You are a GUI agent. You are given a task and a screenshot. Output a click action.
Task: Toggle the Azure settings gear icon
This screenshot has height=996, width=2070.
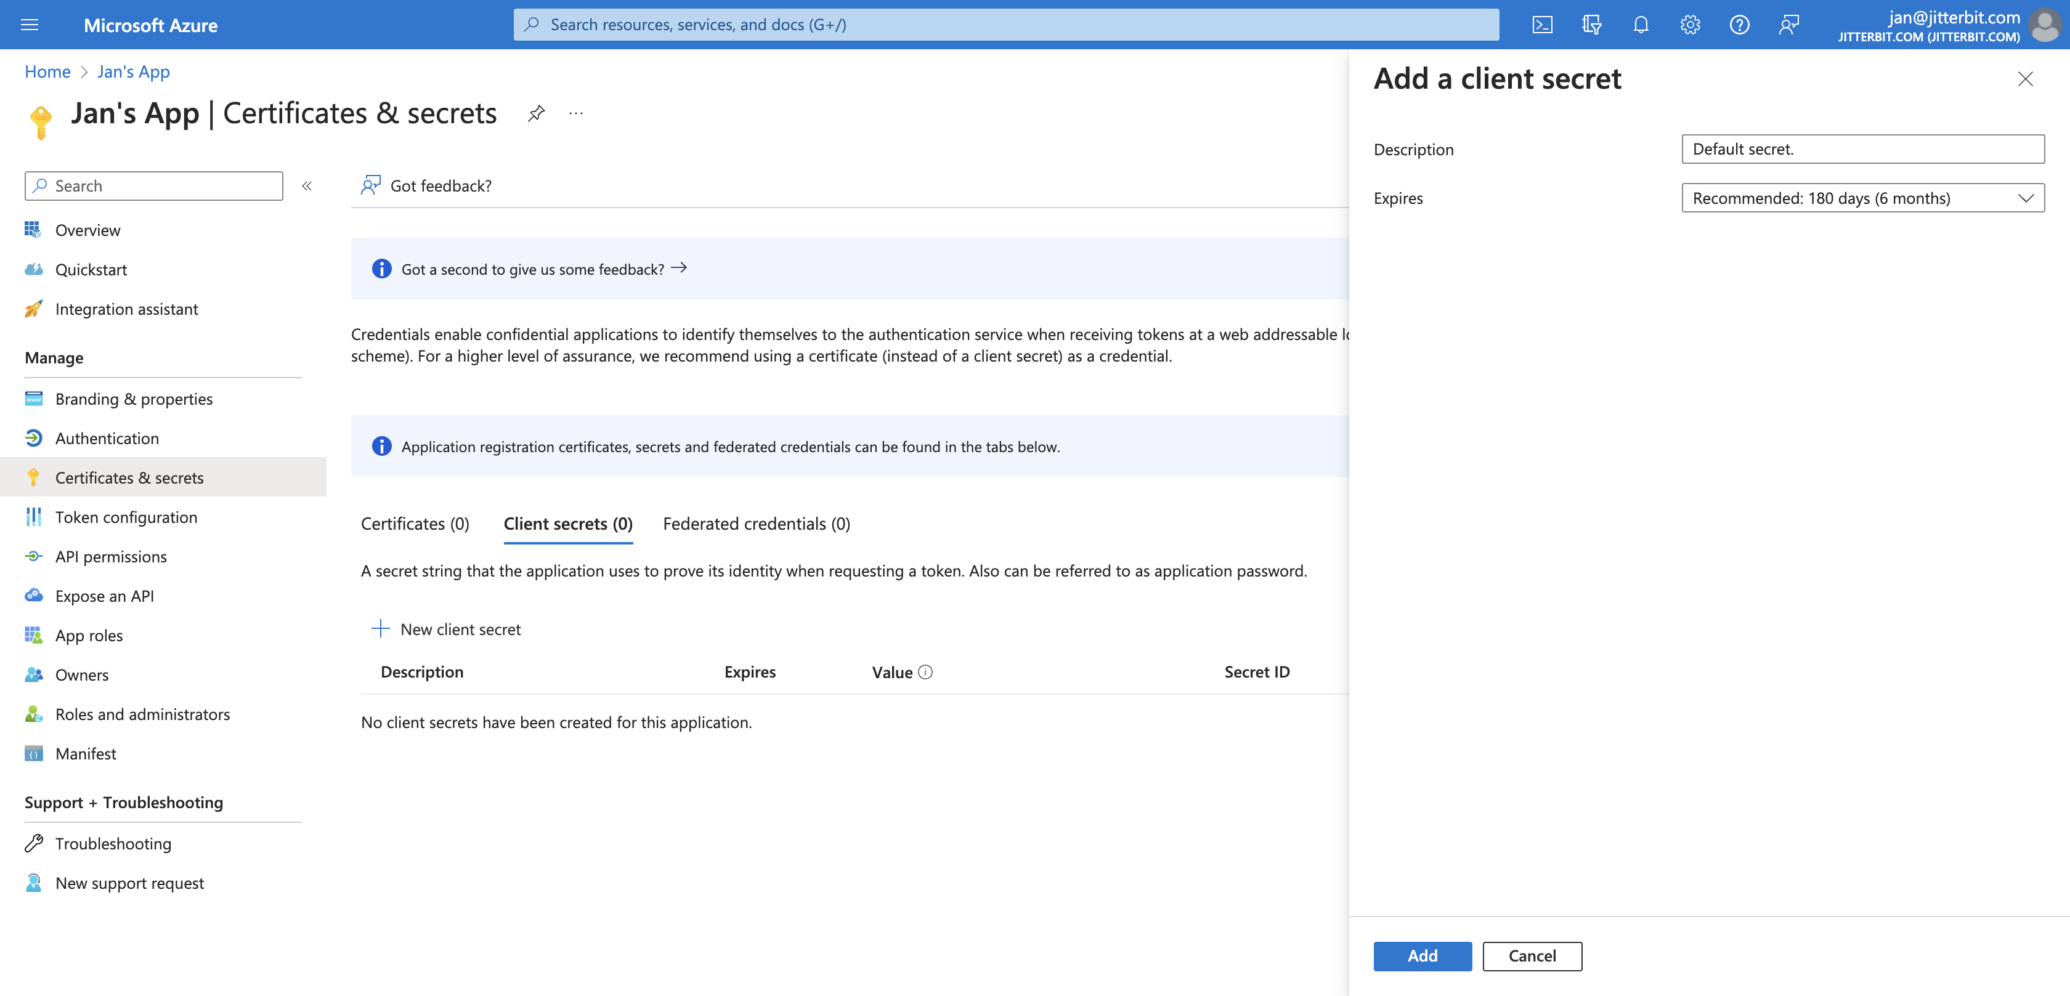pos(1691,24)
